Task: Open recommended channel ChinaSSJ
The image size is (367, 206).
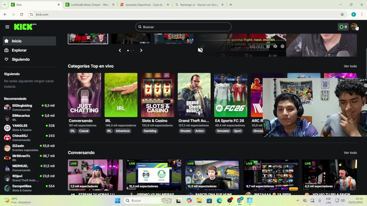Action: (x=29, y=138)
